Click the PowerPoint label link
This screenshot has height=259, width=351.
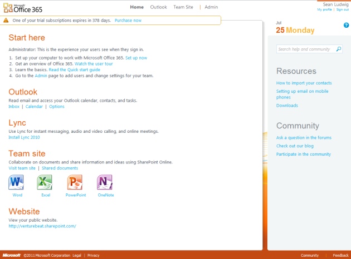click(76, 195)
